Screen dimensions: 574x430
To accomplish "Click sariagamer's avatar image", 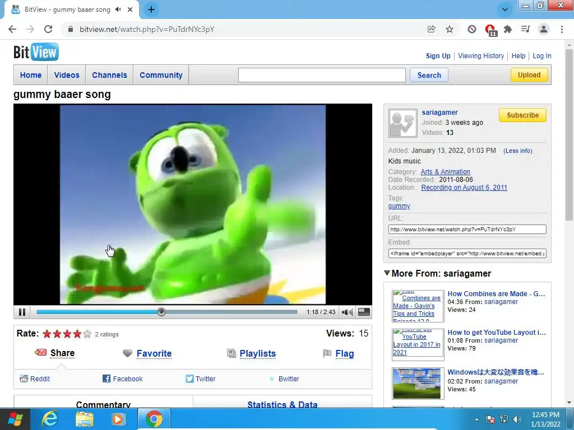I will click(x=402, y=123).
